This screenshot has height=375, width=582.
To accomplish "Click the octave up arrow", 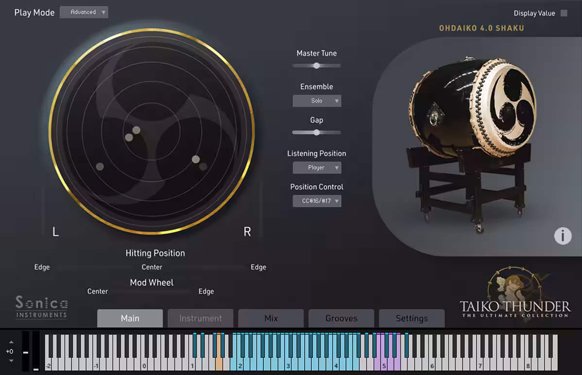I will [11, 342].
